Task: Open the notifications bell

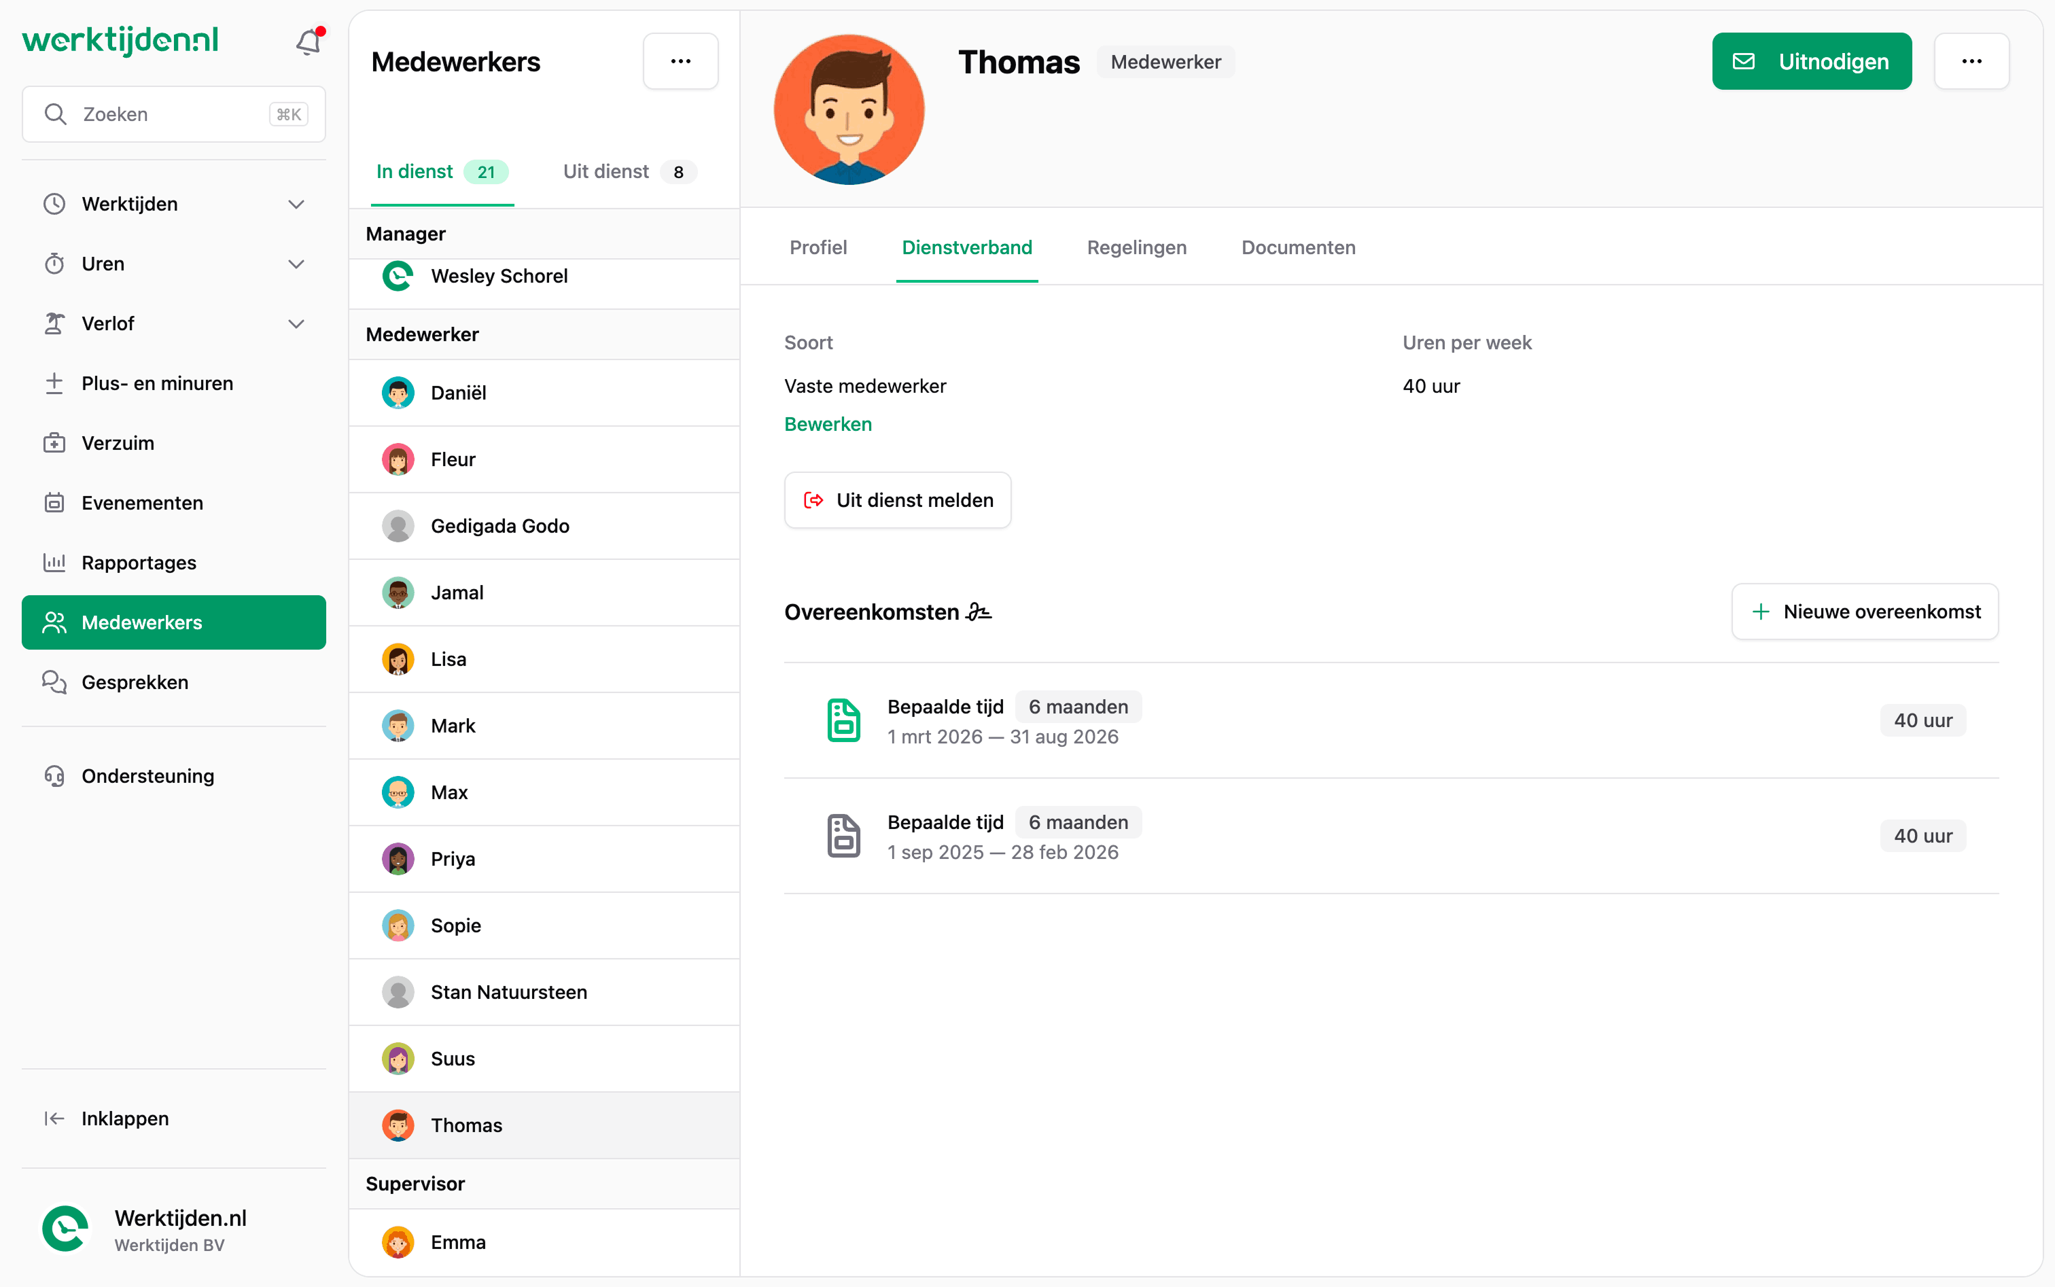Action: point(308,41)
